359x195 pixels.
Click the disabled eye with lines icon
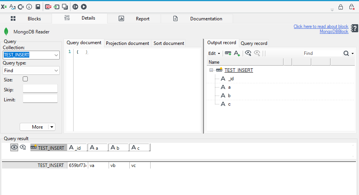[257, 53]
